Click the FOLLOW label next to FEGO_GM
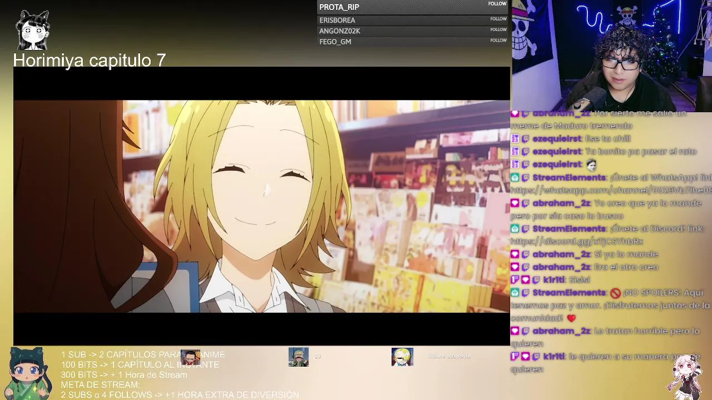The height and width of the screenshot is (400, 712). (x=498, y=40)
